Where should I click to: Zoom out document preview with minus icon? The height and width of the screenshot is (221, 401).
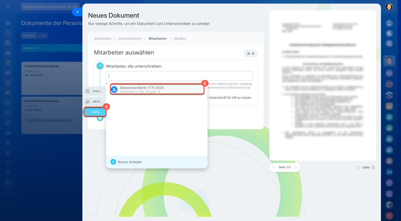pos(358,168)
